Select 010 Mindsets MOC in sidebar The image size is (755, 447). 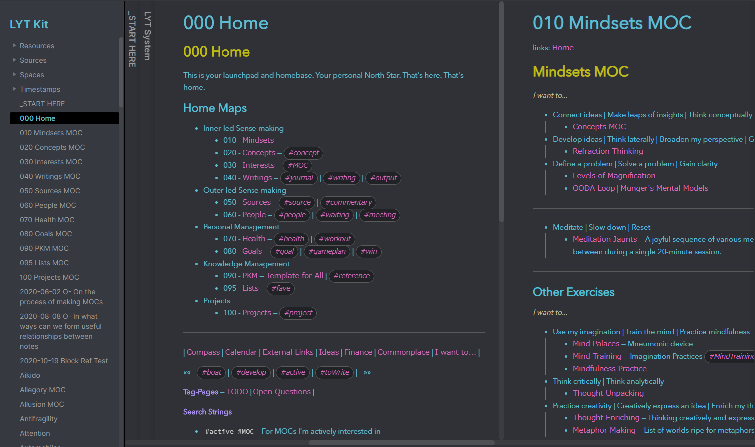[51, 133]
